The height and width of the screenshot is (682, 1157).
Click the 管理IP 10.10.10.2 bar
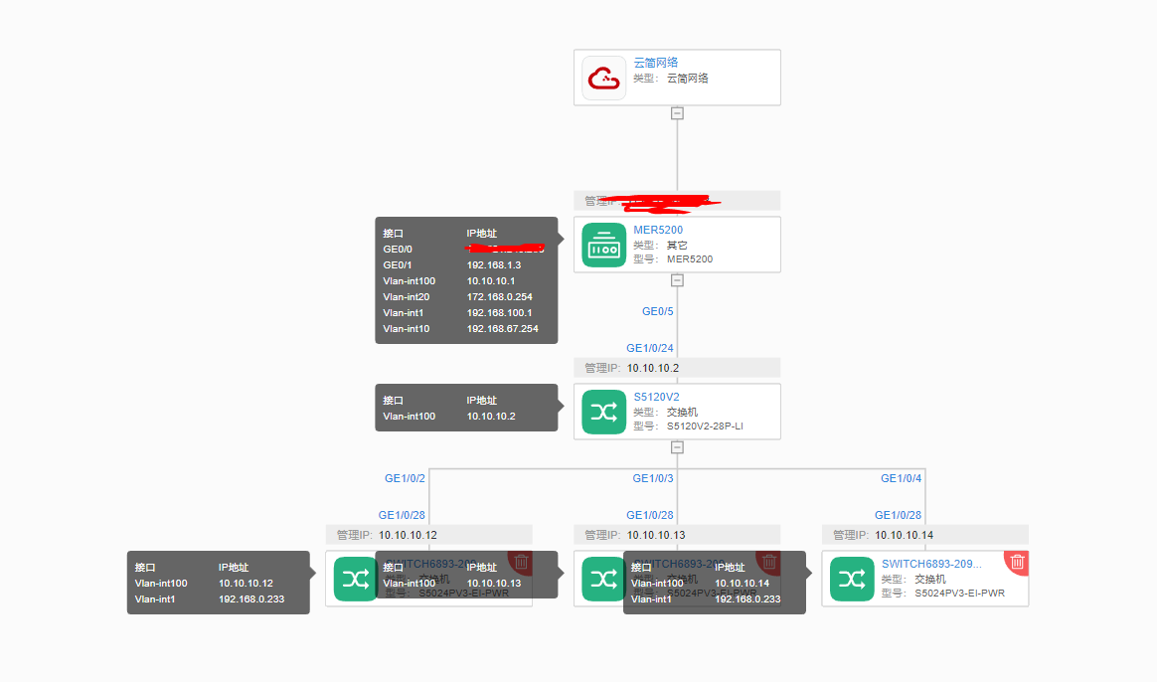click(x=677, y=368)
